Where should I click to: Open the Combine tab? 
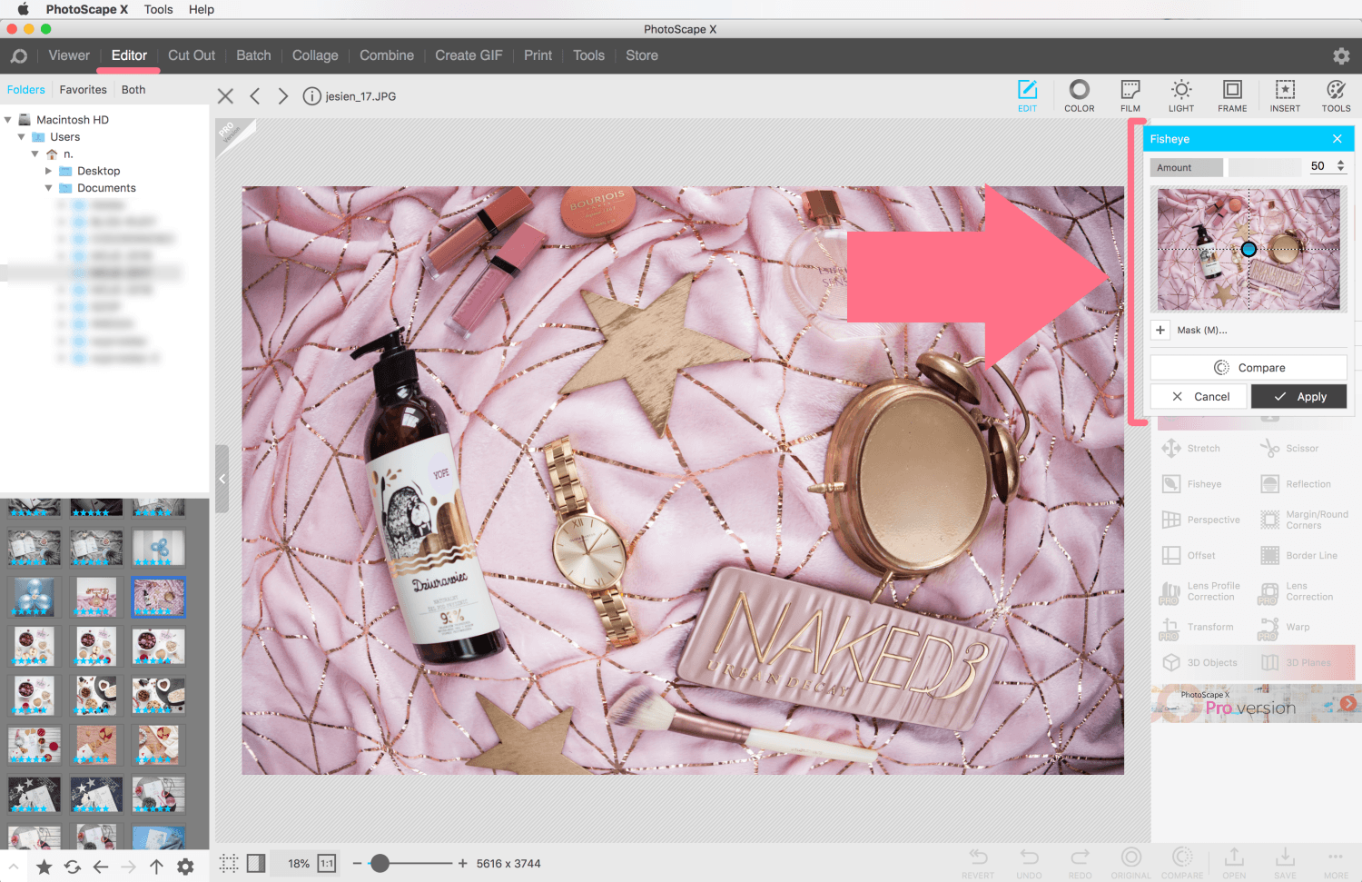(387, 55)
